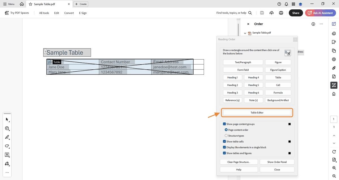Click Clear Page Structure button
This screenshot has height=180, width=339.
point(239,162)
